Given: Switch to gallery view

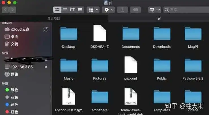Looking at the screenshot, I should pyautogui.click(x=80, y=10).
